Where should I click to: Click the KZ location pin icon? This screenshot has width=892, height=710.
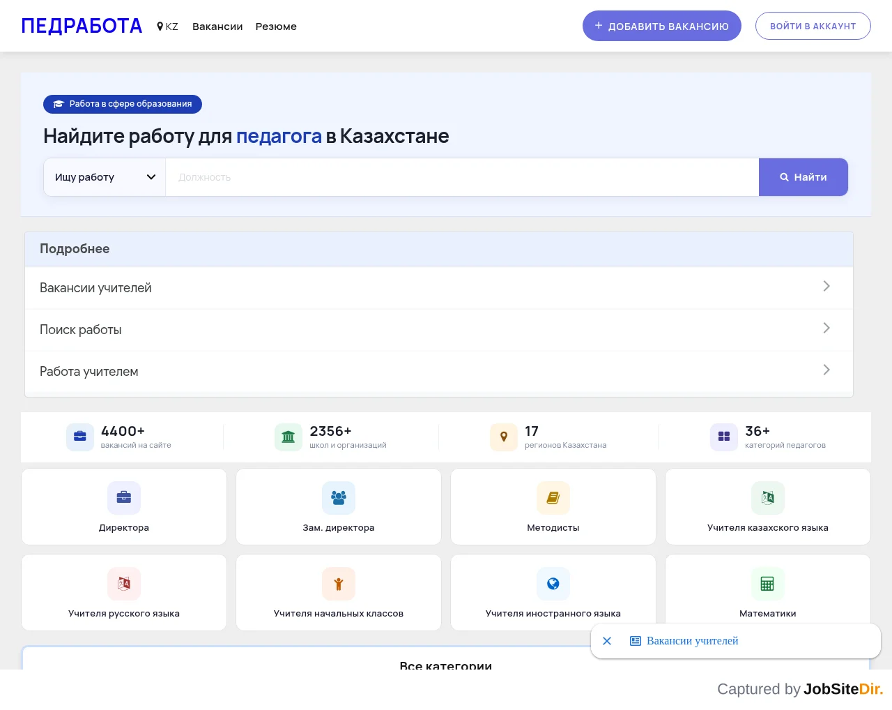click(160, 27)
